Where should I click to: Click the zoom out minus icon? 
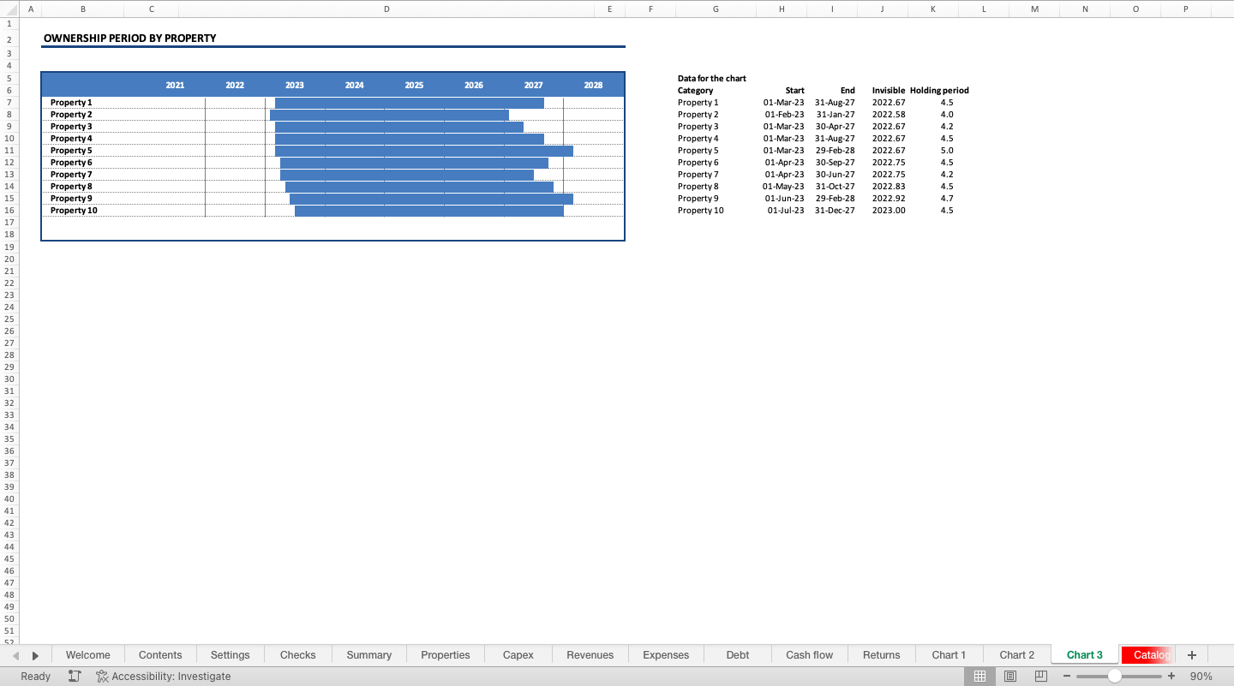click(x=1067, y=676)
